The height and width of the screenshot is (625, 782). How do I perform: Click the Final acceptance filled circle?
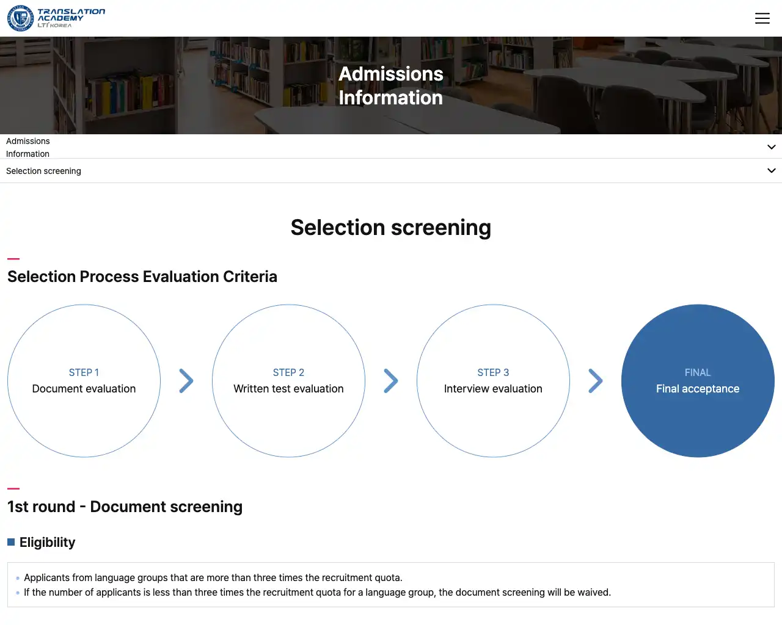pyautogui.click(x=698, y=381)
